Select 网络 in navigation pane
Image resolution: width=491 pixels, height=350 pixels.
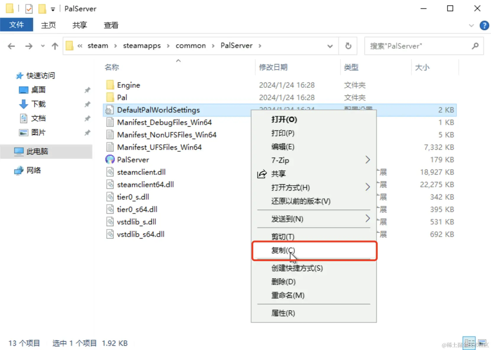point(34,170)
